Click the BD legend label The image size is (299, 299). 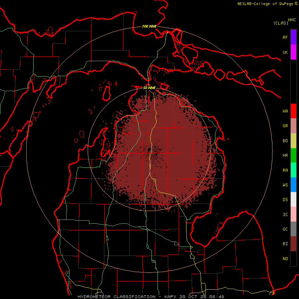click(x=285, y=141)
